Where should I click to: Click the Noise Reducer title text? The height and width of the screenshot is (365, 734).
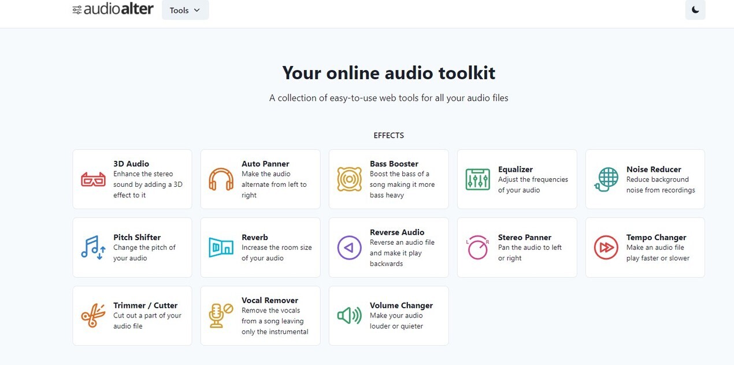pyautogui.click(x=653, y=169)
